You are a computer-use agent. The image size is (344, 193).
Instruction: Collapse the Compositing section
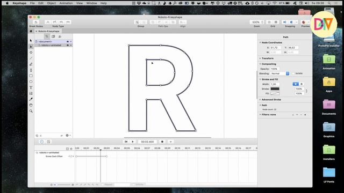coord(260,64)
